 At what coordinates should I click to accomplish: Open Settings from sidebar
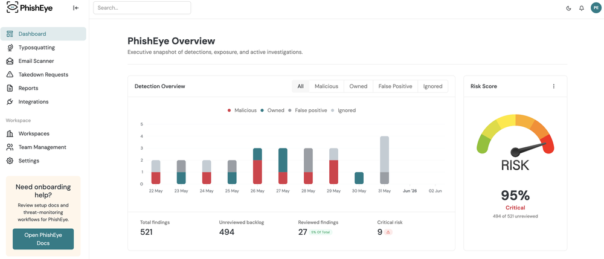(43, 161)
